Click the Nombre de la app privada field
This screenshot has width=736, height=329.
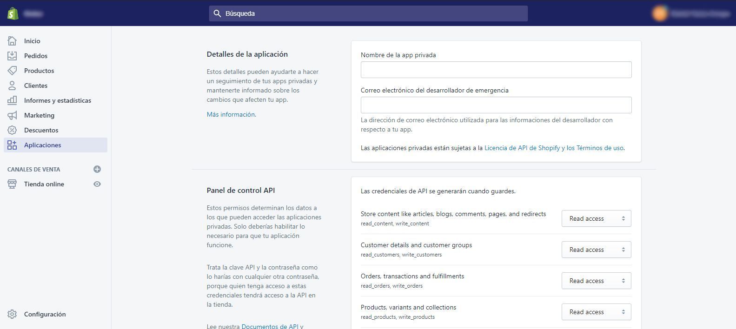coord(496,70)
